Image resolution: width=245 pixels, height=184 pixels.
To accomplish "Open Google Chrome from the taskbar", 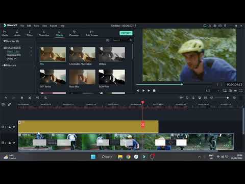I will click(128, 156).
